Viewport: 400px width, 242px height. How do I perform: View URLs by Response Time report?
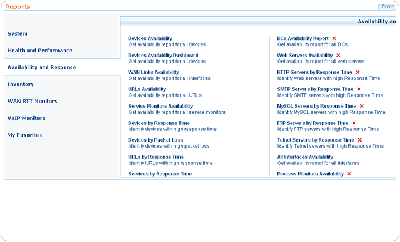pyautogui.click(x=156, y=157)
